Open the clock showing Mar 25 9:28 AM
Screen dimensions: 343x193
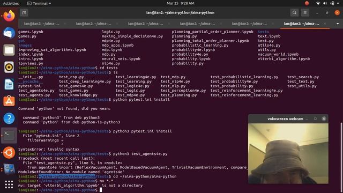[x=180, y=3]
